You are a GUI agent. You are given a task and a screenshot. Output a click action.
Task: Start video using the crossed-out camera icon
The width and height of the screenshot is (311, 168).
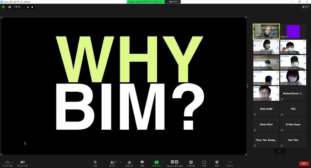pyautogui.click(x=22, y=162)
